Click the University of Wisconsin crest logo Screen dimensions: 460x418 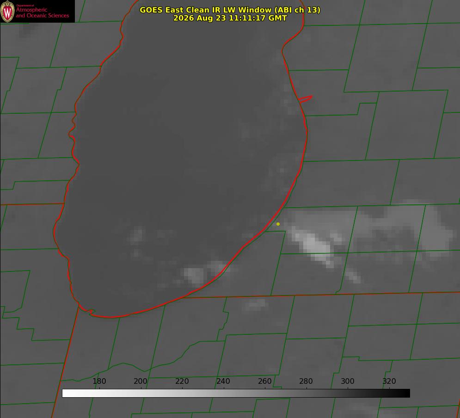point(7,12)
